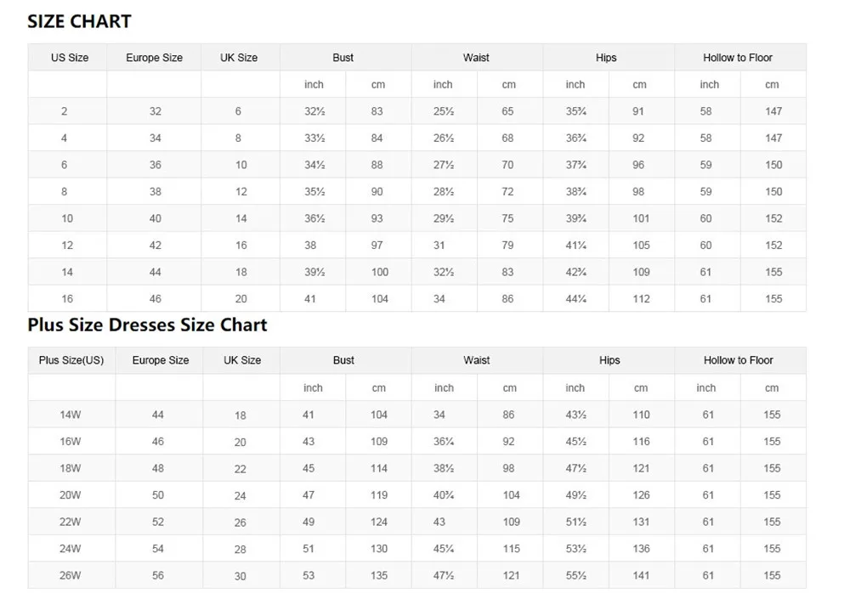Click the Waist header in the plus size chart
This screenshot has height=593, width=850.
coord(477,360)
